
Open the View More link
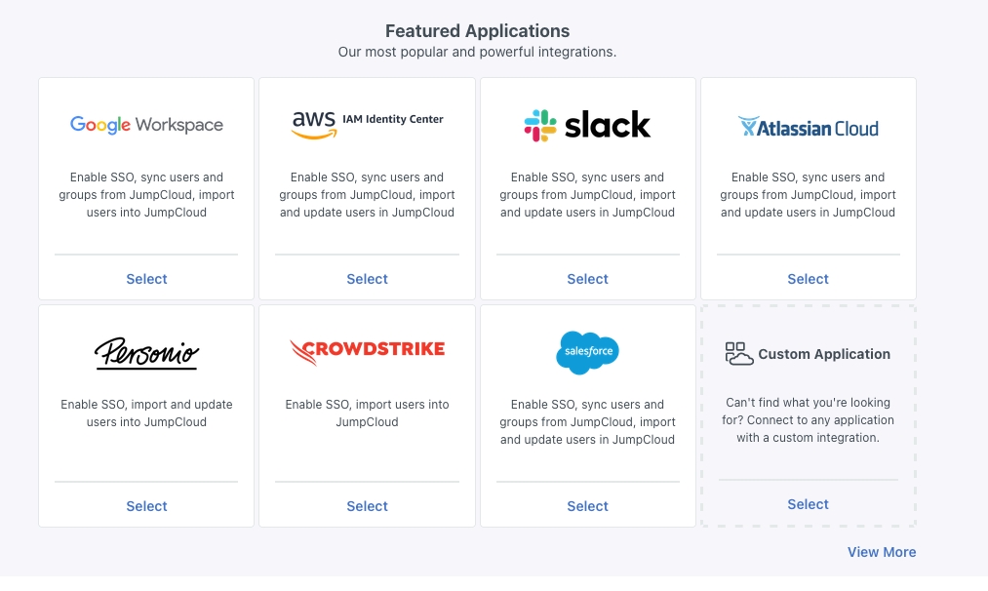(x=881, y=552)
